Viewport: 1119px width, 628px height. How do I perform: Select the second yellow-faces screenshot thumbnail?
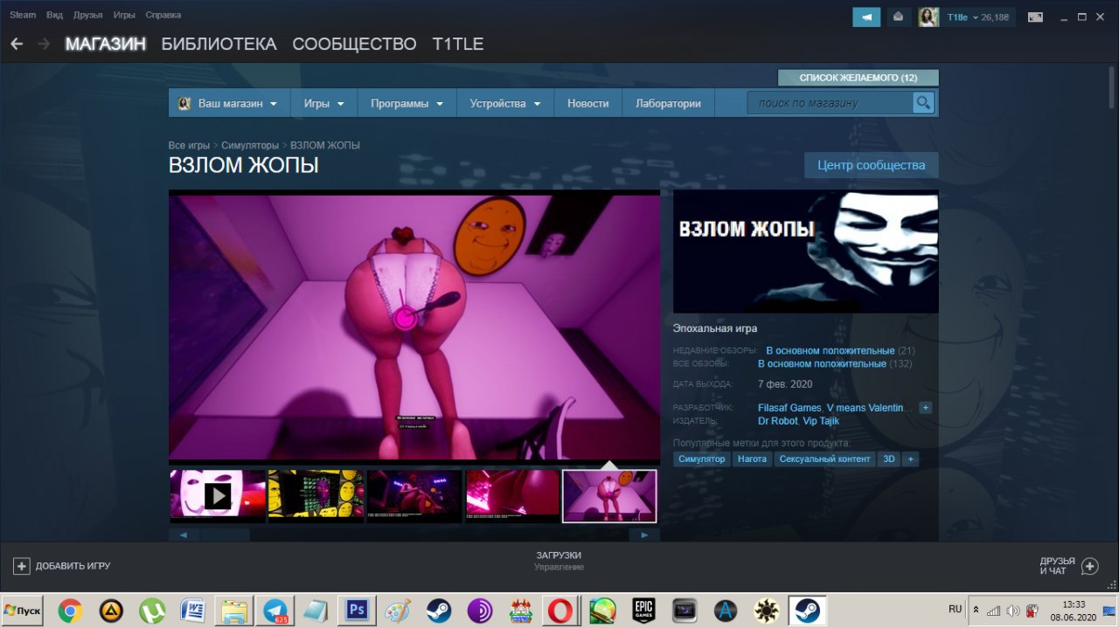click(x=316, y=496)
